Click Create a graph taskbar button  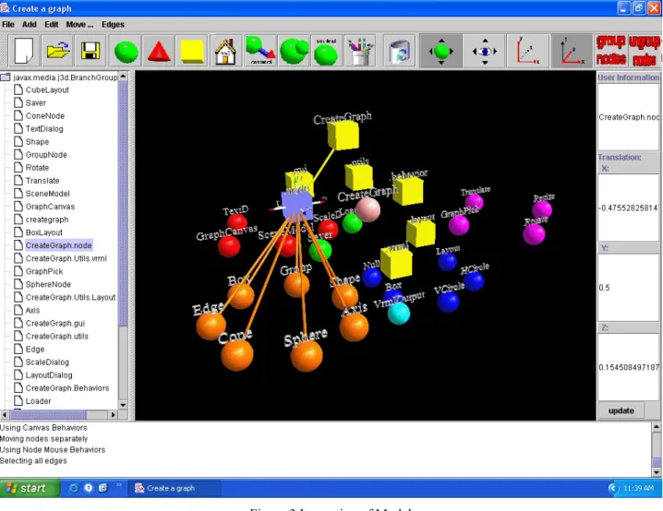point(174,488)
